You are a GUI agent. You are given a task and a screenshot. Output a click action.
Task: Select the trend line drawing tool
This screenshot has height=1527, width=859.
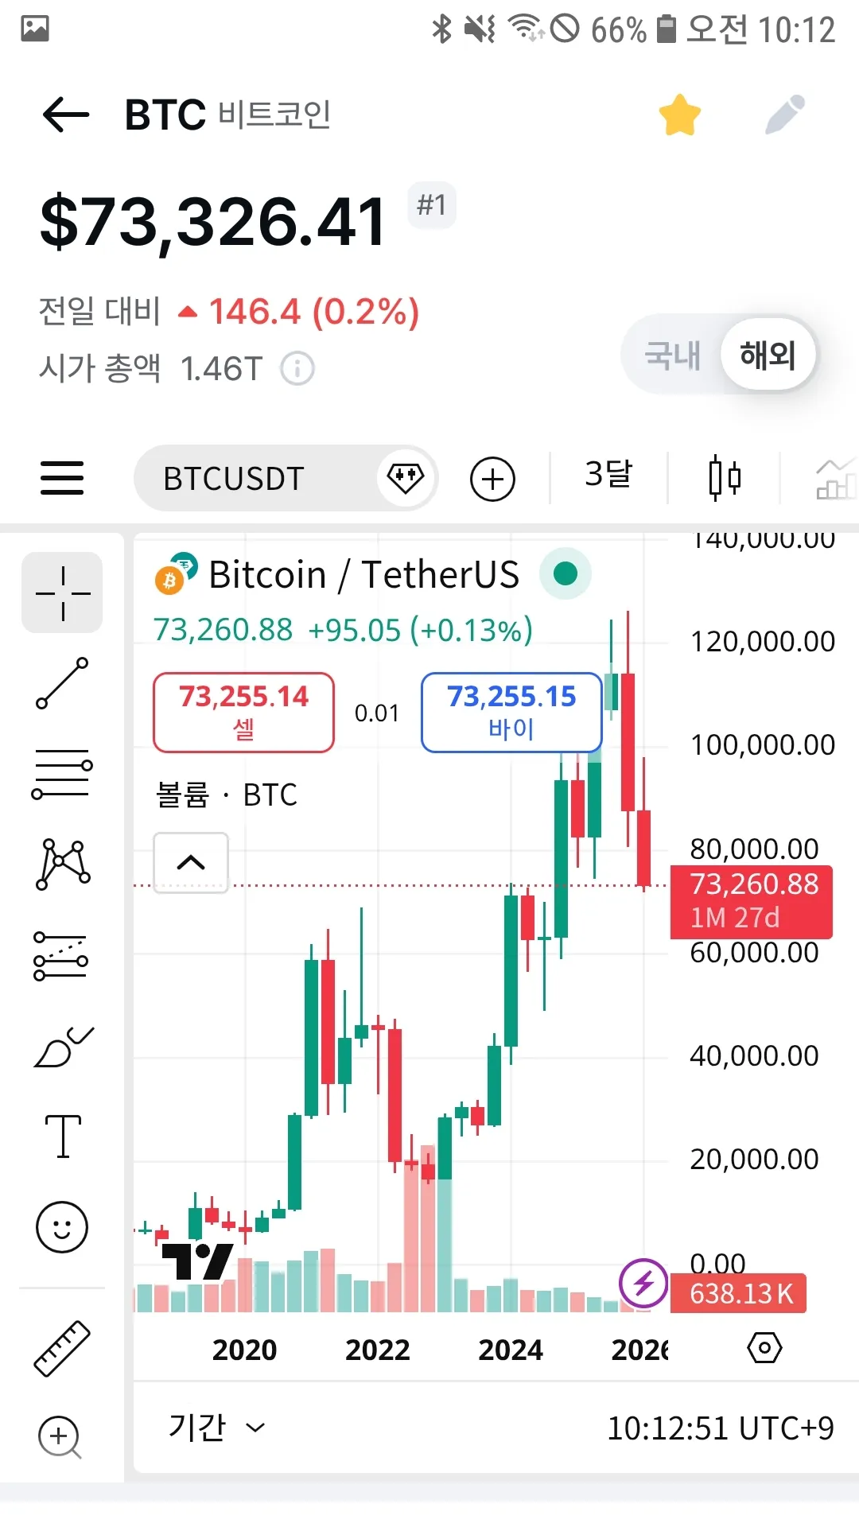(x=62, y=683)
